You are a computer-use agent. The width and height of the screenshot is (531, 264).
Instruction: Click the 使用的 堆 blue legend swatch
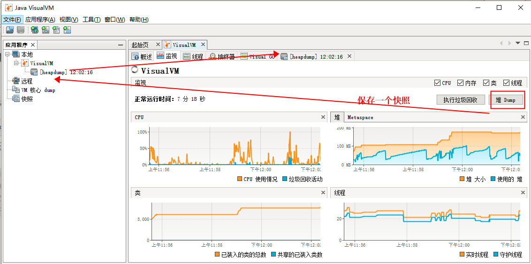click(x=493, y=179)
